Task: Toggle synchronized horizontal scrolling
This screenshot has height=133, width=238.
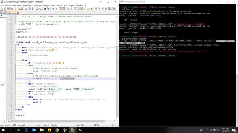Action: pyautogui.click(x=64, y=9)
